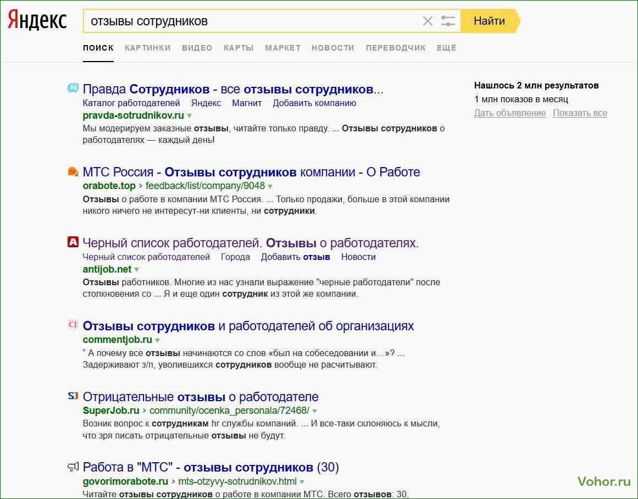The width and height of the screenshot is (638, 499).
Task: Open result Отрицательные отзывы о работодателе
Action: (201, 397)
